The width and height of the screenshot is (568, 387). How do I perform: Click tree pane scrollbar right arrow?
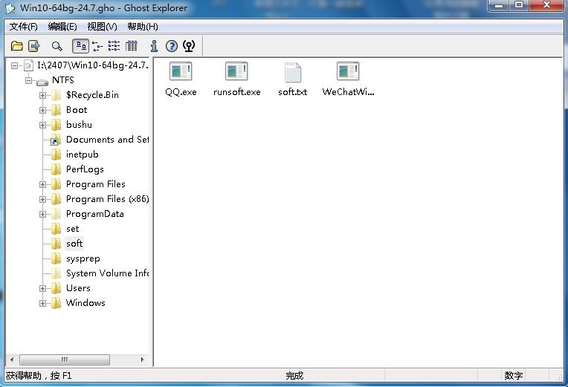142,360
